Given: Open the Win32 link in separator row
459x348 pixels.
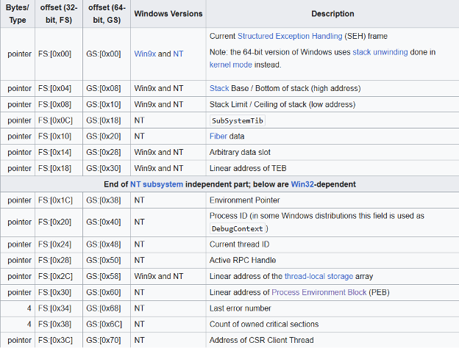Looking at the screenshot, I should pos(302,184).
